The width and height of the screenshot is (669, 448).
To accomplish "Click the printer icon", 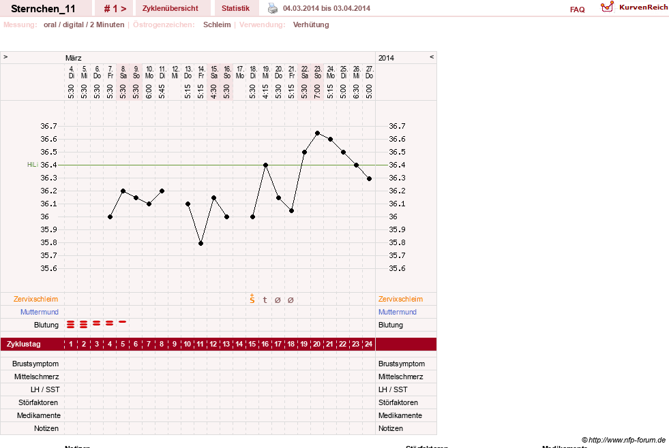I will click(273, 8).
